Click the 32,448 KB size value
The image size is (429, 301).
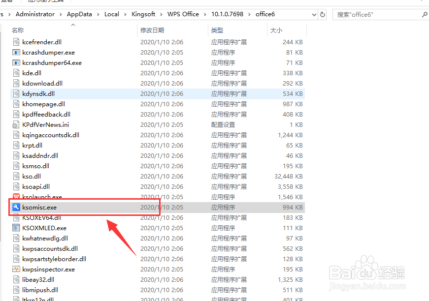click(x=288, y=177)
